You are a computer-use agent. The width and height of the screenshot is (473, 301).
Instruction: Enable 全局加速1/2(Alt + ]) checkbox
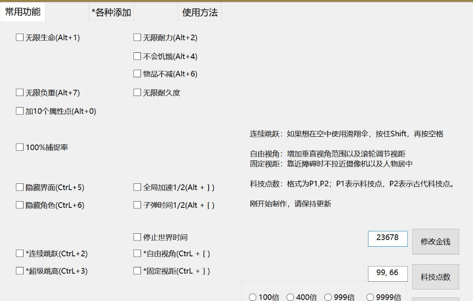(137, 188)
